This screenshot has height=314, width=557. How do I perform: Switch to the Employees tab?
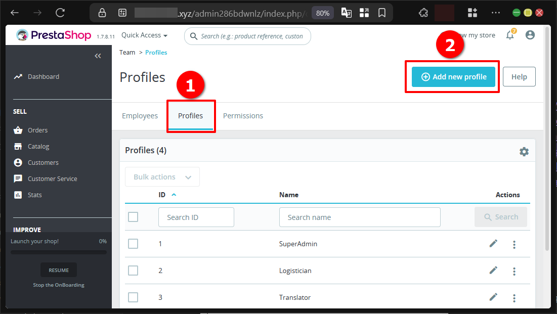coord(140,115)
